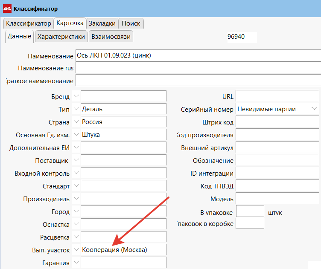Click the Штрих код input field

[x=277, y=122]
